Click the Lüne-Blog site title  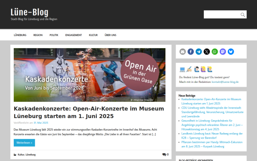30,12
